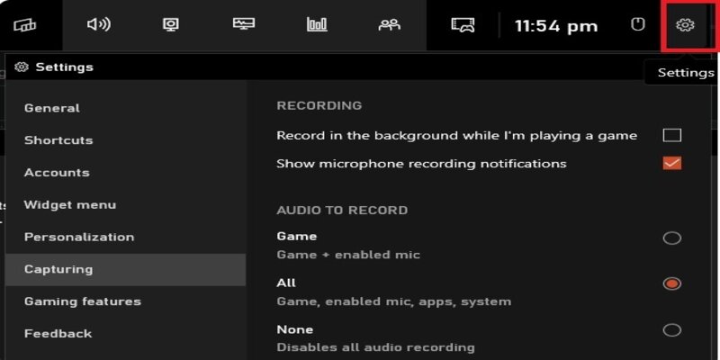Viewport: 720px width, 360px height.
Task: Click 'Show microphone recording notifications' label
Action: click(x=421, y=164)
